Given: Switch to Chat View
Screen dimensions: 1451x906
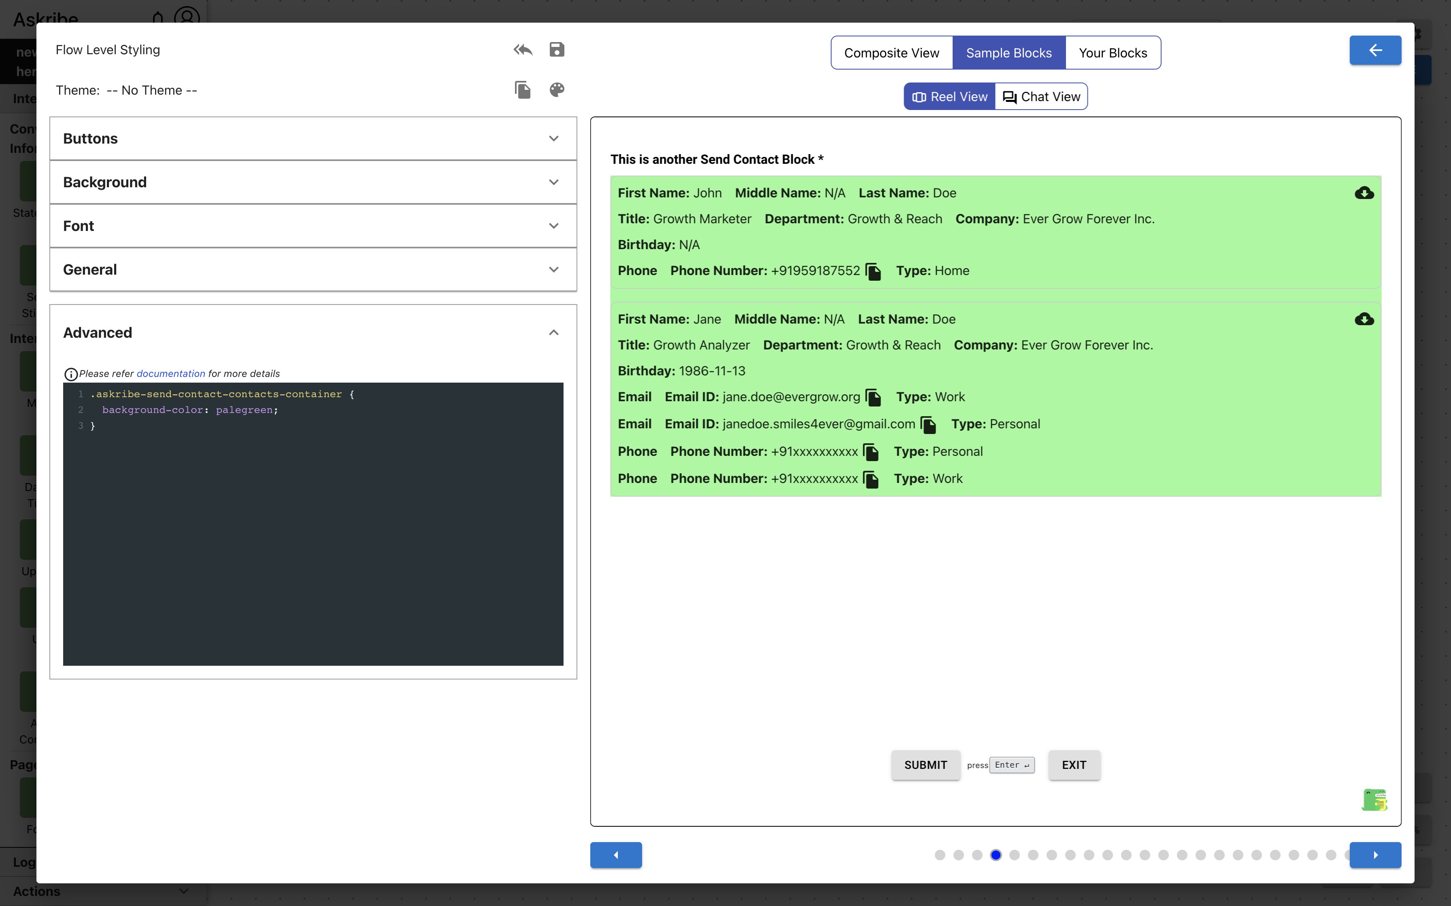Looking at the screenshot, I should [x=1041, y=97].
